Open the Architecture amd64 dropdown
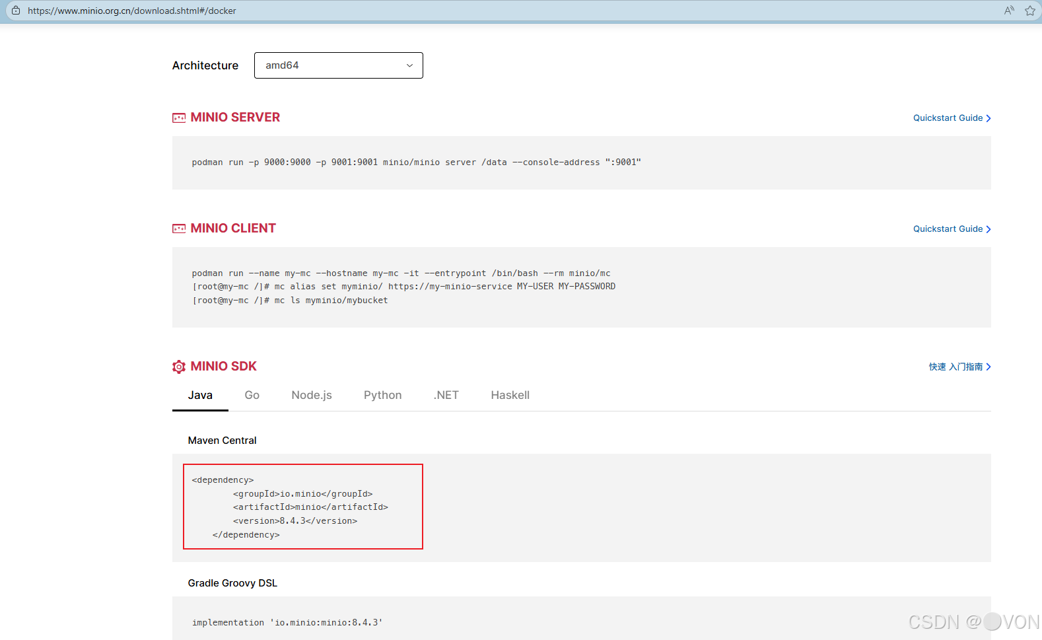 click(x=338, y=65)
